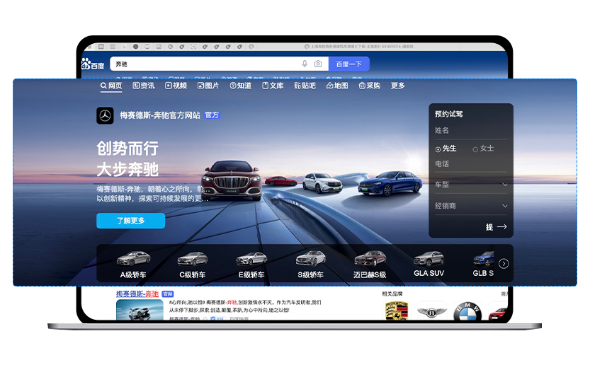Select the 迈巴赫S级 car thumbnail

tap(370, 263)
